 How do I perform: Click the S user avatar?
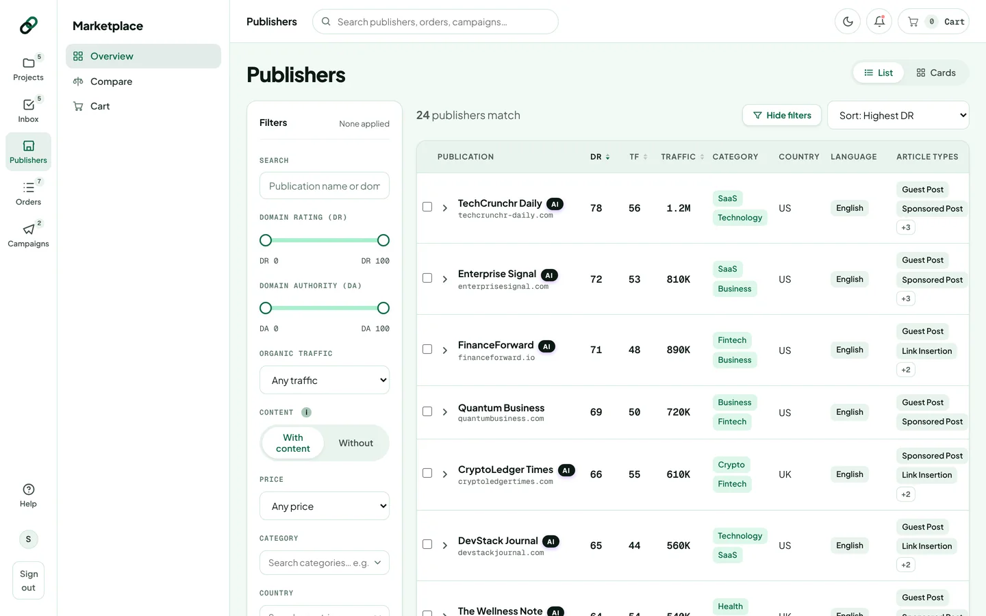(28, 539)
